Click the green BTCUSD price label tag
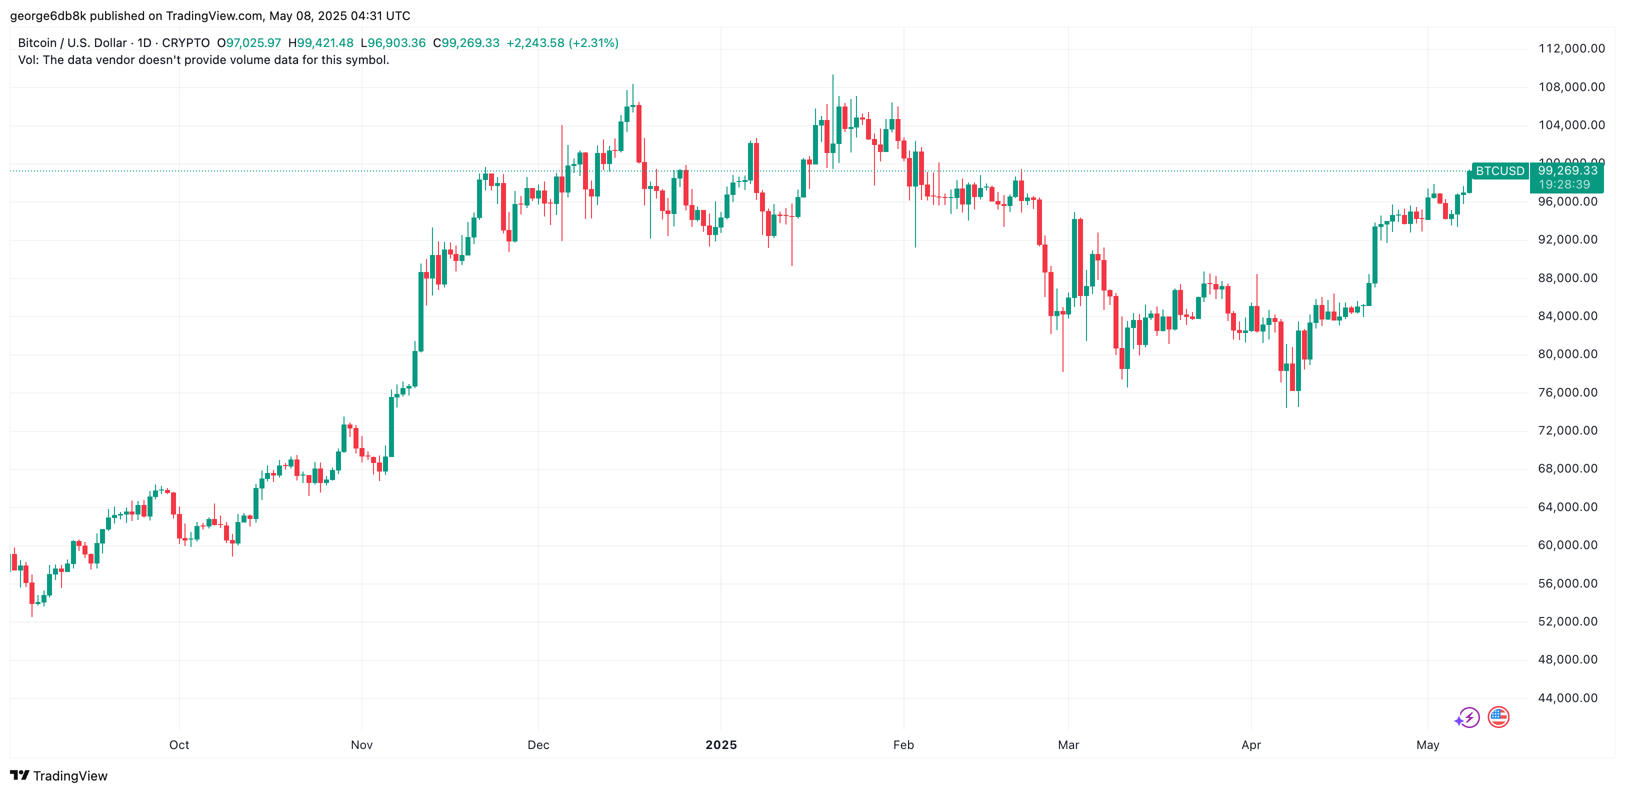1625x793 pixels. point(1499,171)
